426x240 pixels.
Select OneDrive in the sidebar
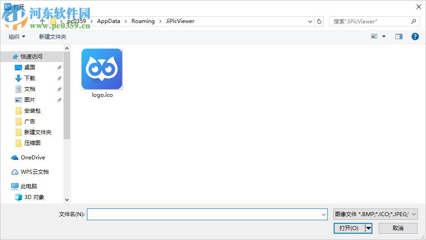point(33,158)
